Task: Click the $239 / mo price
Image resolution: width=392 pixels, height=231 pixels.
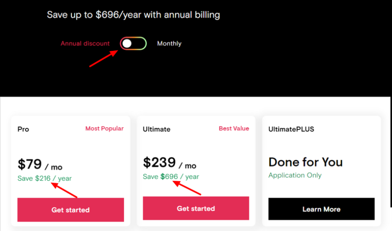Action: (x=169, y=163)
